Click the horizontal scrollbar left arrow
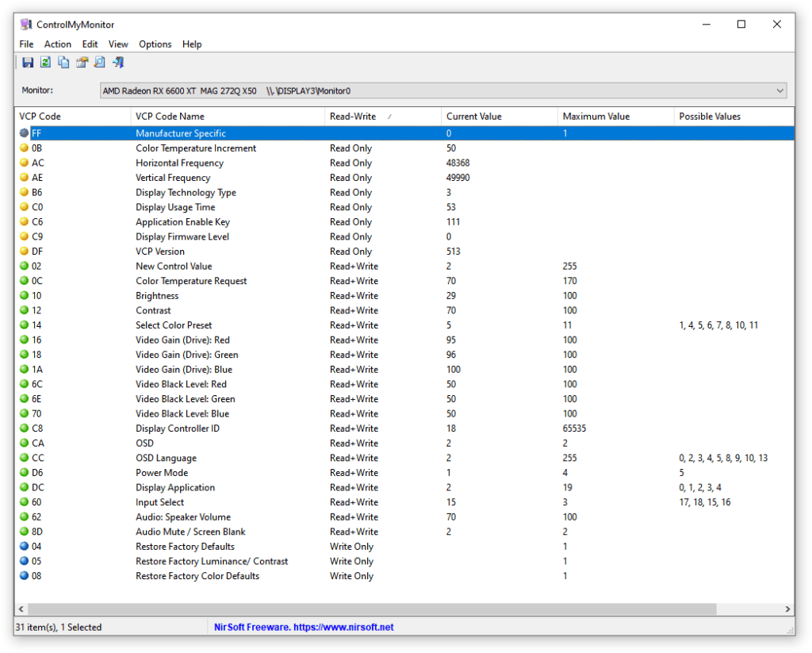Screen dimensions: 812x653 click(x=21, y=609)
